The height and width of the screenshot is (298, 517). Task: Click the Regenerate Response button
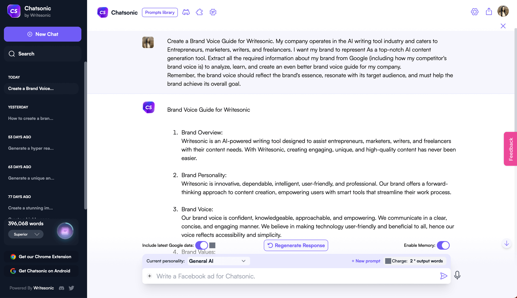click(296, 245)
